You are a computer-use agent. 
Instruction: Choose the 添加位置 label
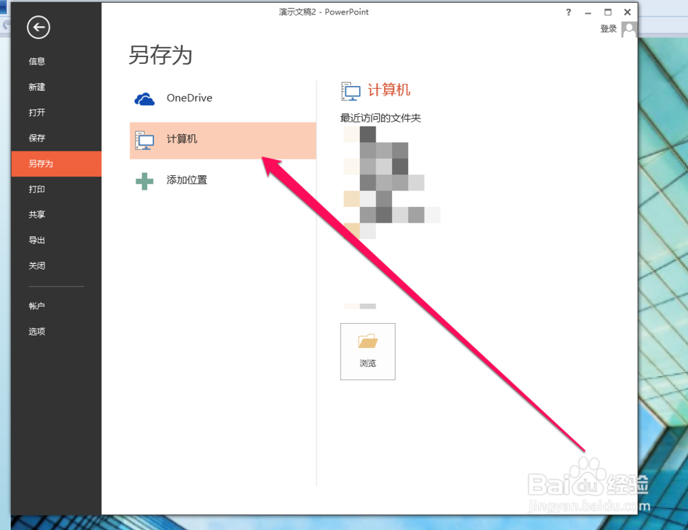187,179
